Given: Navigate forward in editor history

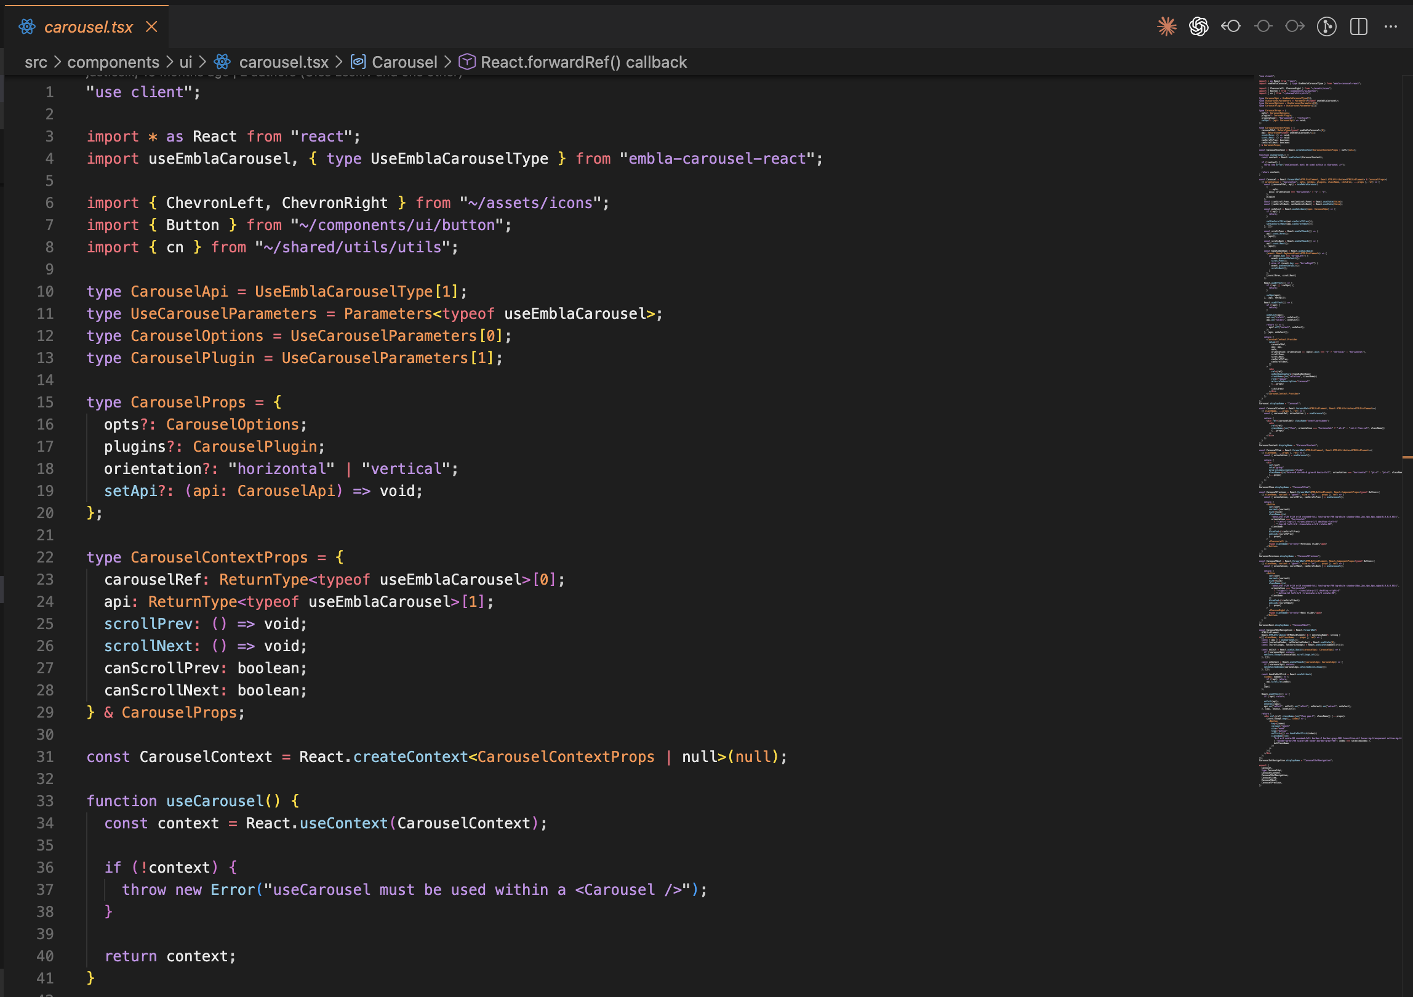Looking at the screenshot, I should point(1294,26).
